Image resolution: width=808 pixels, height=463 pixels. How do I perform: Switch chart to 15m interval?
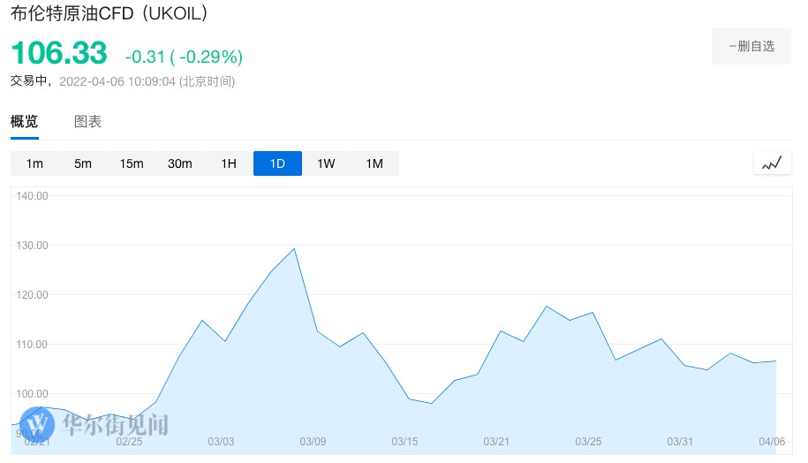point(132,163)
